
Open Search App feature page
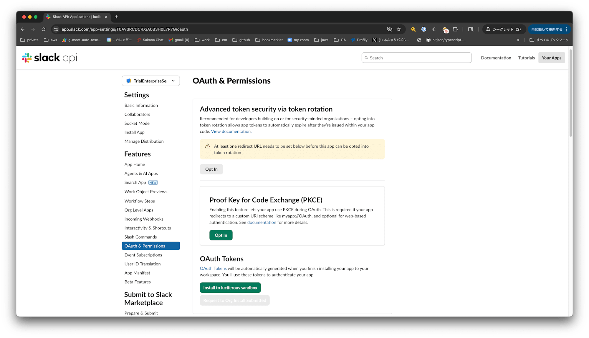tap(135, 182)
